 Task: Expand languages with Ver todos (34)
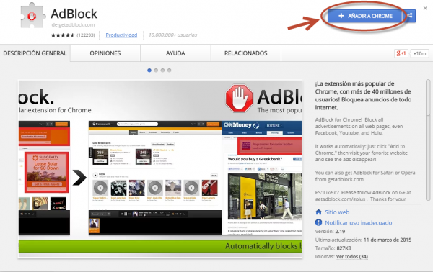pyautogui.click(x=352, y=257)
